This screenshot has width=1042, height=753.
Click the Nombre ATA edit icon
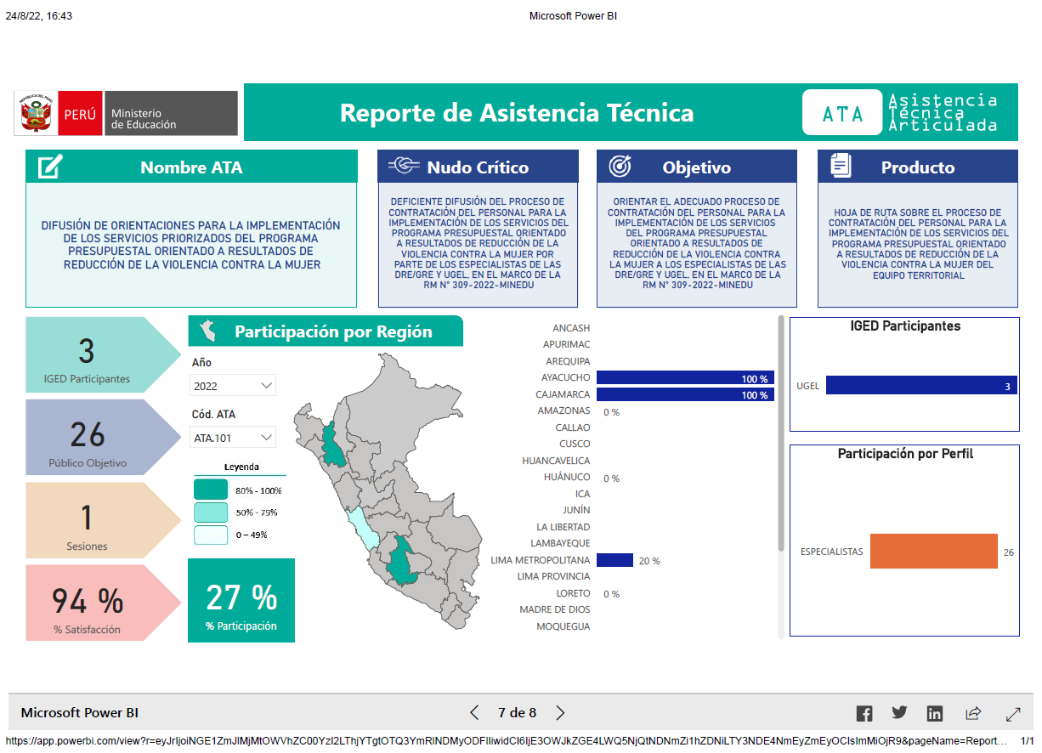(50, 167)
